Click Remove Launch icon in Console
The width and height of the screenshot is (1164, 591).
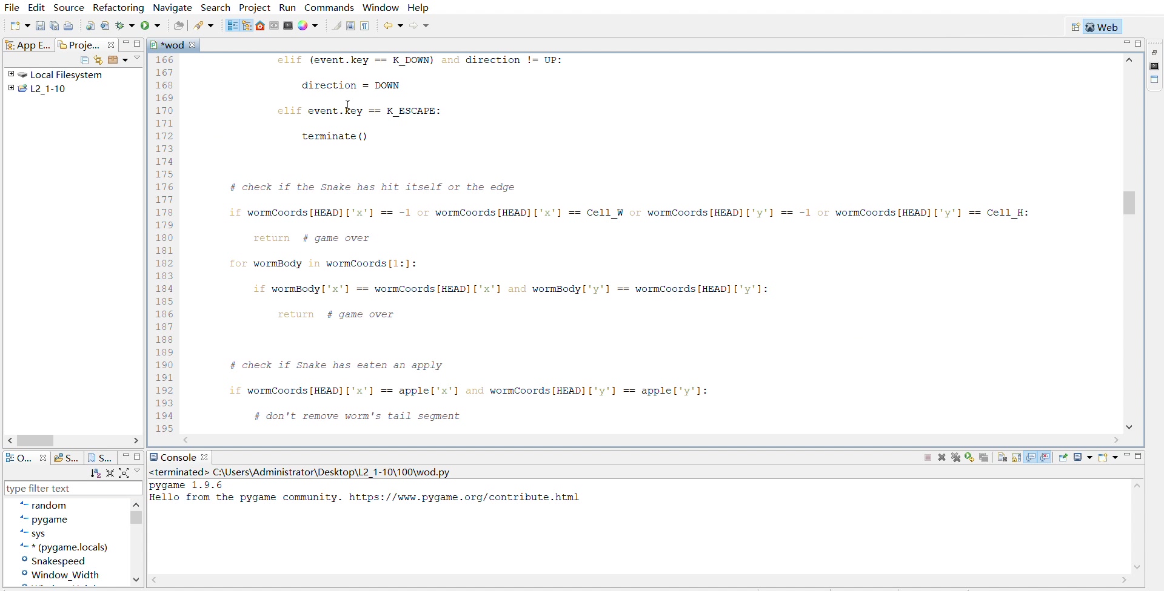pos(943,458)
